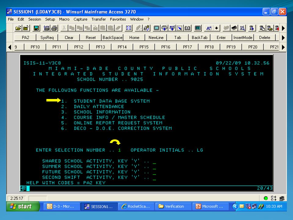The height and width of the screenshot is (220, 293).
Task: Click the BackSpace key button
Action: pos(113,38)
